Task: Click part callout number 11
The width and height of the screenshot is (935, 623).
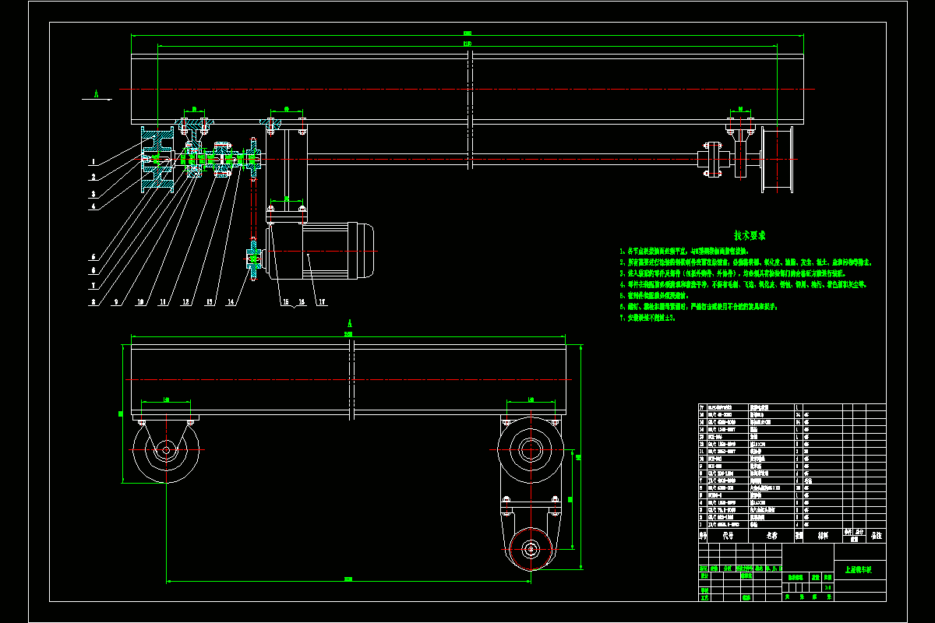Action: (164, 301)
